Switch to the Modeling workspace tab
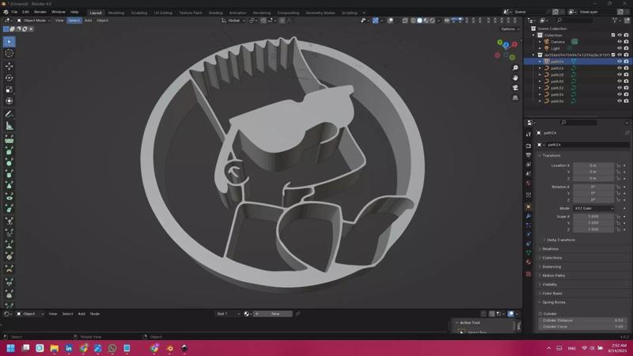633x356 pixels. (x=116, y=13)
